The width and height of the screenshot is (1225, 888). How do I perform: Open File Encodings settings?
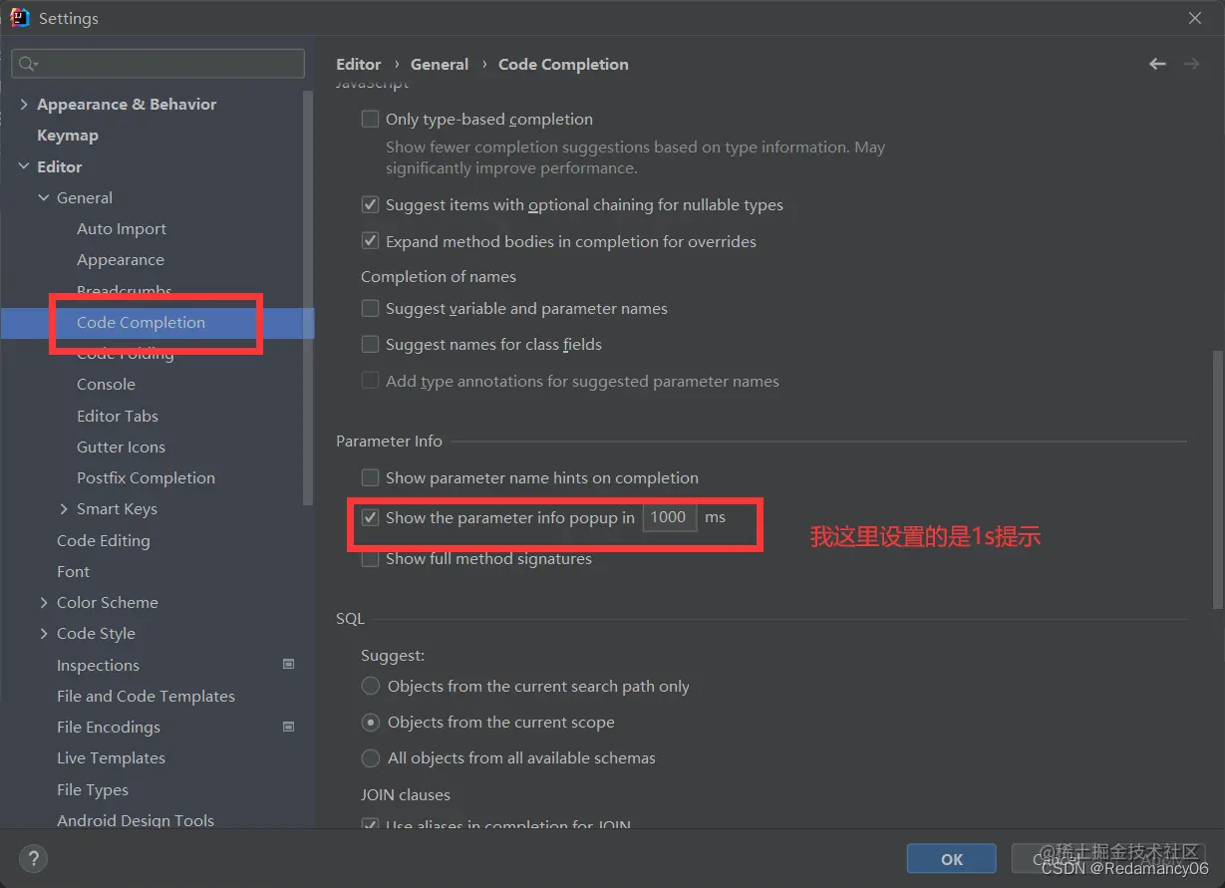(x=108, y=727)
